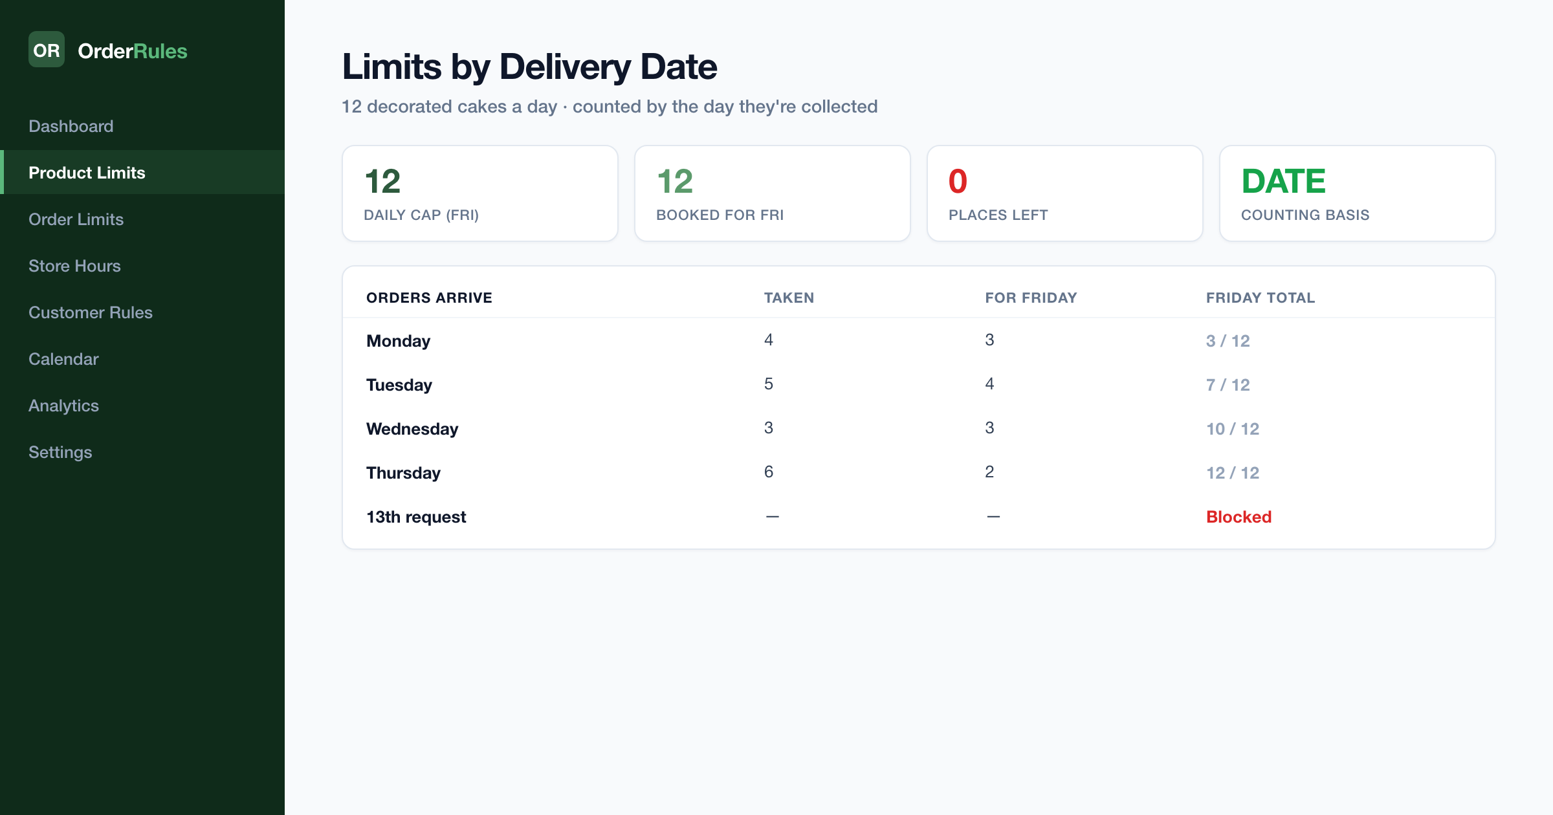Click the 12 decorated cakes subtitle
The image size is (1553, 815).
610,106
